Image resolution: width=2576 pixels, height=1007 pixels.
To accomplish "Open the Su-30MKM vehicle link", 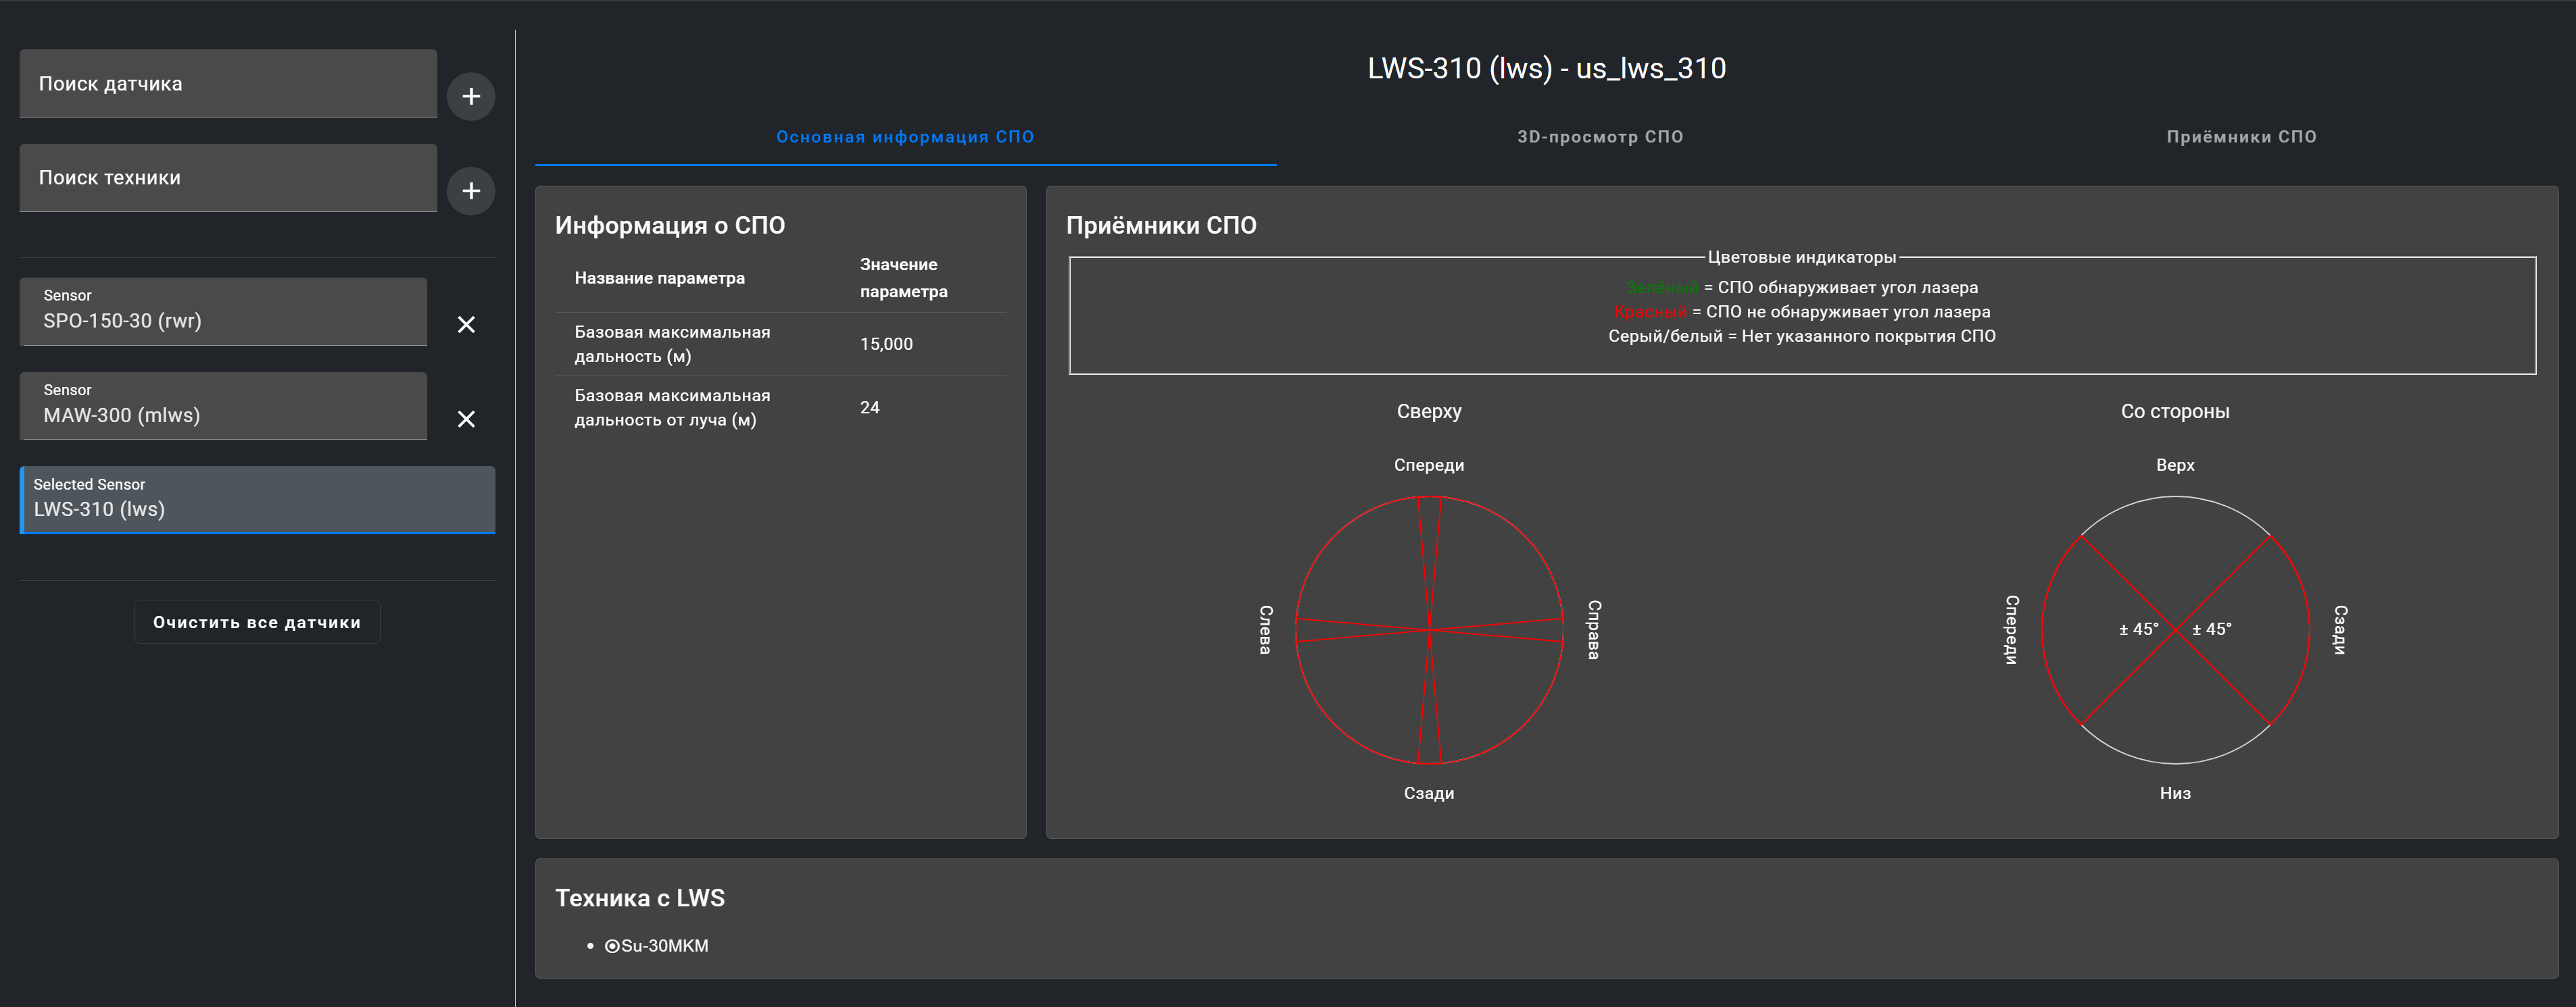I will click(665, 945).
